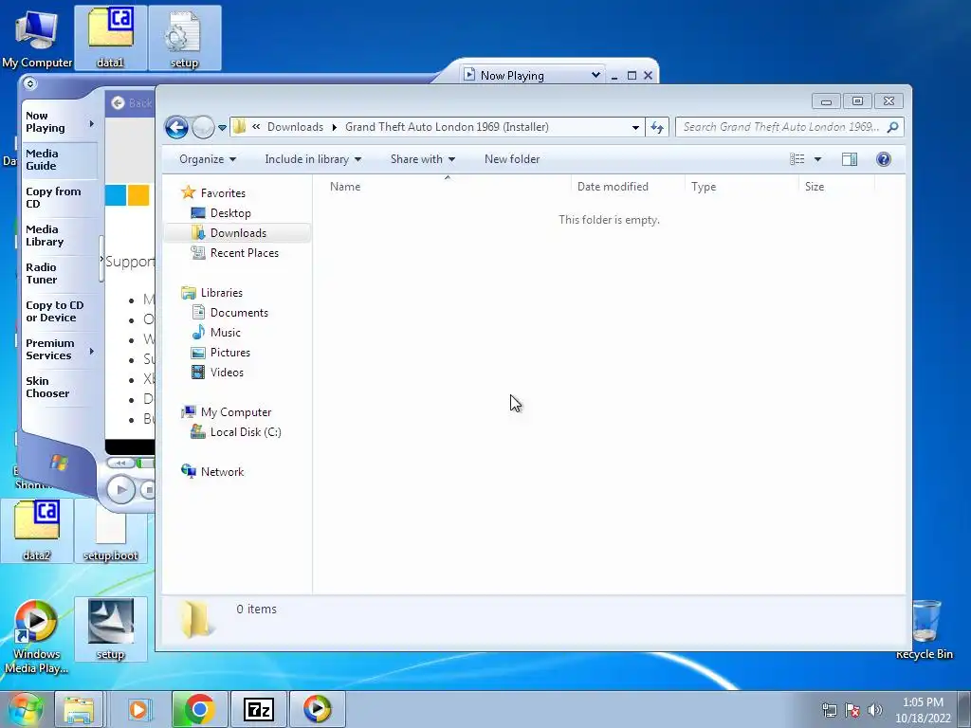Open Premium Services in Media Player

coord(60,349)
